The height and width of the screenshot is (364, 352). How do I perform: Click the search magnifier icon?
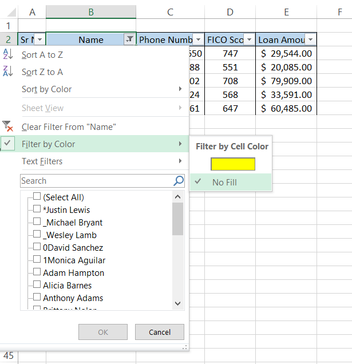click(179, 181)
